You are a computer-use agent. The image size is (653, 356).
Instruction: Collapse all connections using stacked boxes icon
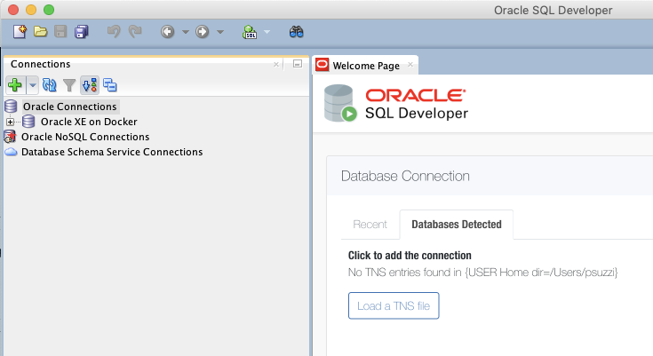tap(110, 85)
